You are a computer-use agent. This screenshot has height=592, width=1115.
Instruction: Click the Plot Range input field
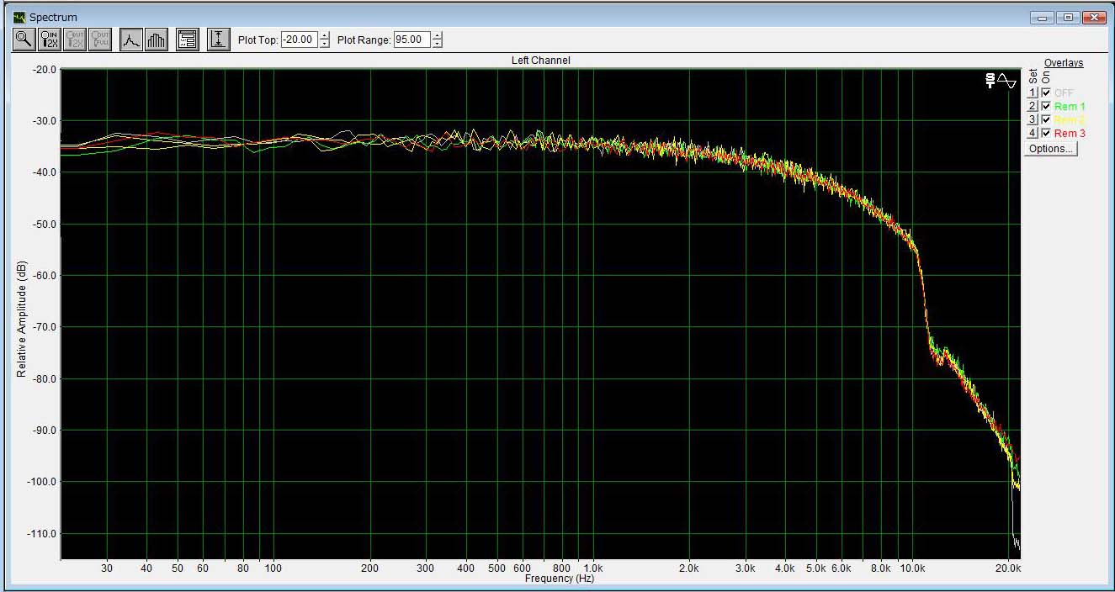[412, 40]
